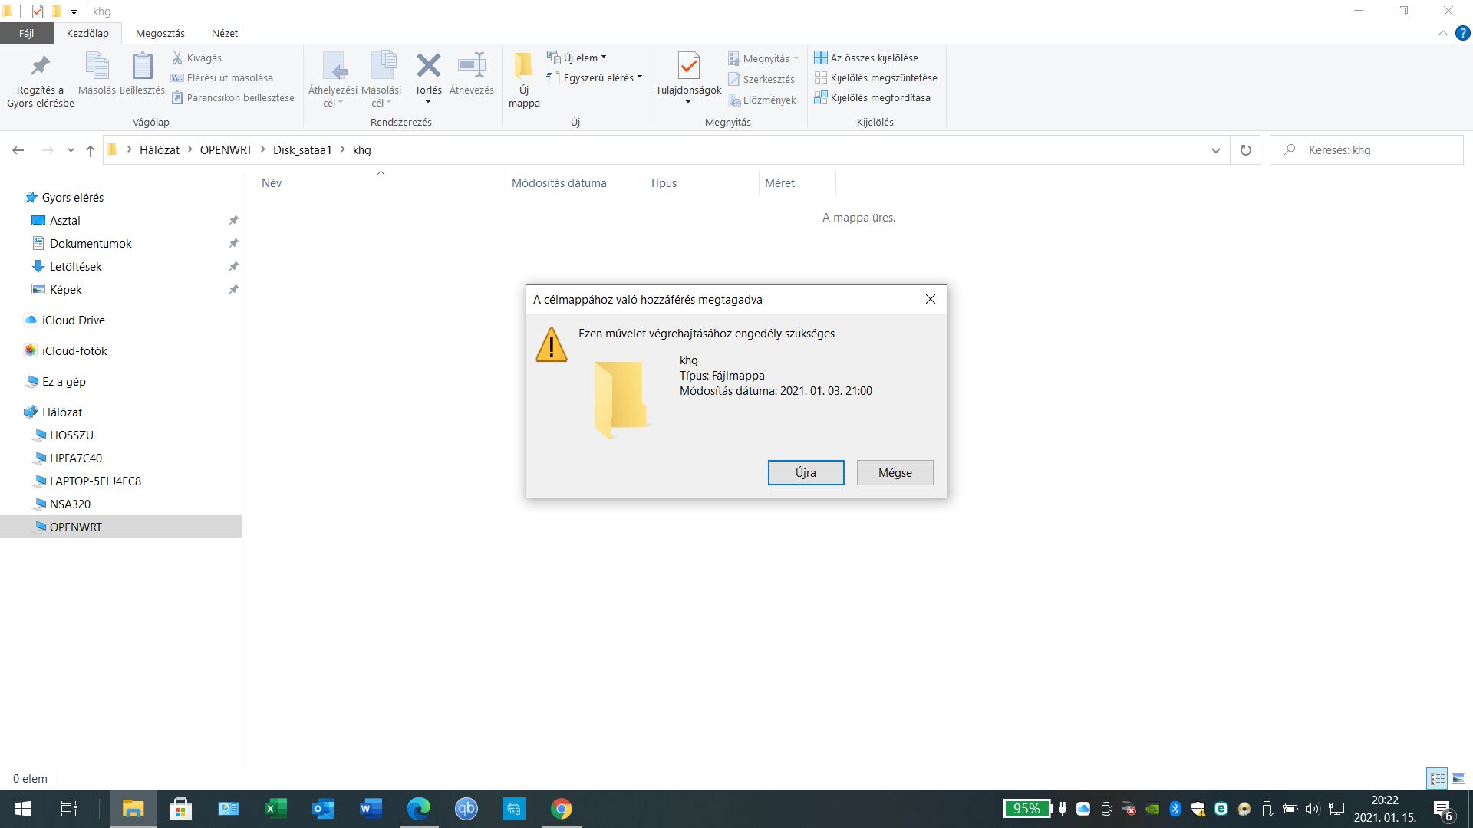
Task: Click the Refresh button
Action: coord(1246,150)
